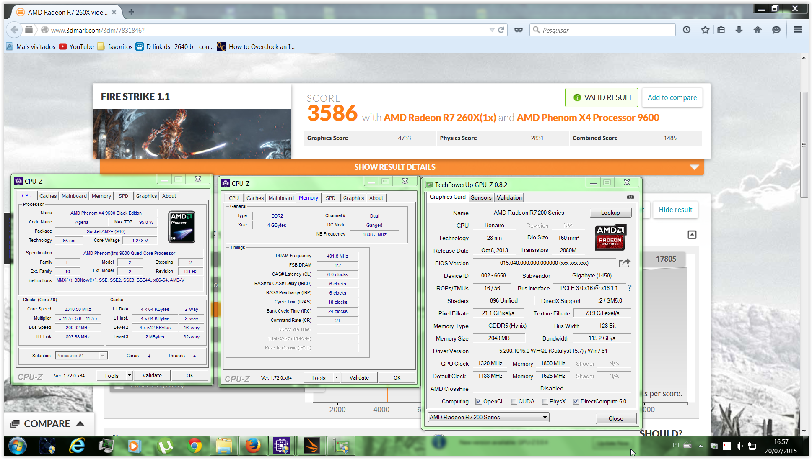Open SPD tab in Memory CPU-Z window
The height and width of the screenshot is (459, 812).
pos(330,198)
